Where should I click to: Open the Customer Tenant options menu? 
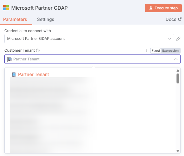coord(147,50)
